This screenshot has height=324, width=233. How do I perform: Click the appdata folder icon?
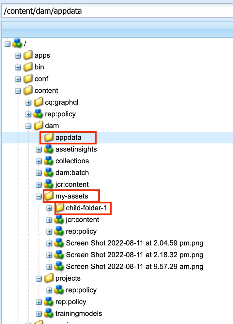(x=49, y=138)
